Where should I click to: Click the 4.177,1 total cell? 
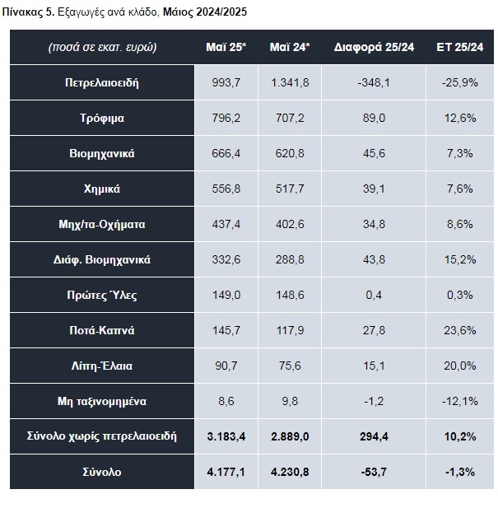[226, 472]
